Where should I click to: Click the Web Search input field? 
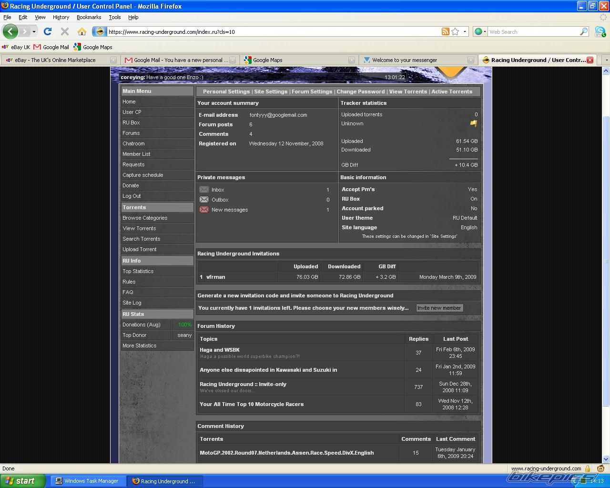[x=533, y=32]
